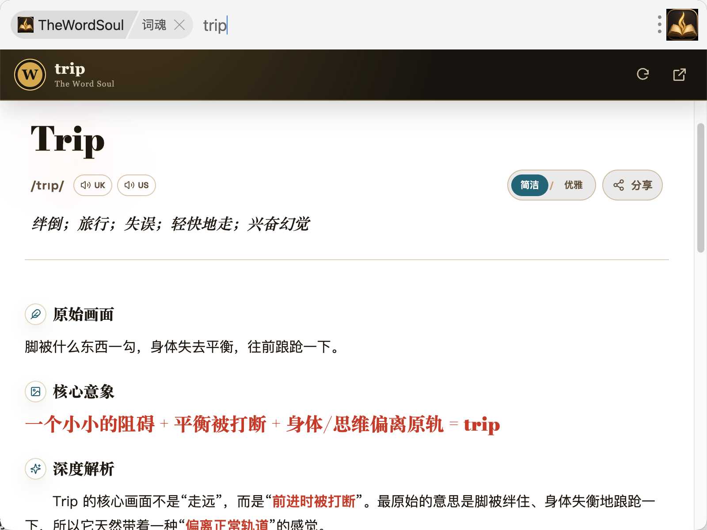
Task: Close the 词魂 search tag
Action: [179, 25]
